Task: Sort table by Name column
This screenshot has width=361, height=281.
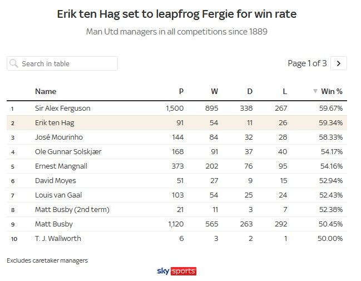Action: click(46, 91)
